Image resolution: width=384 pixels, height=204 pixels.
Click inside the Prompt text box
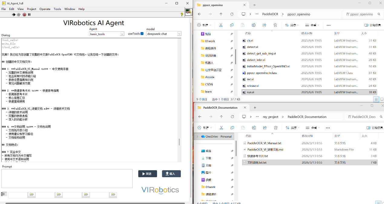[x=67, y=178]
